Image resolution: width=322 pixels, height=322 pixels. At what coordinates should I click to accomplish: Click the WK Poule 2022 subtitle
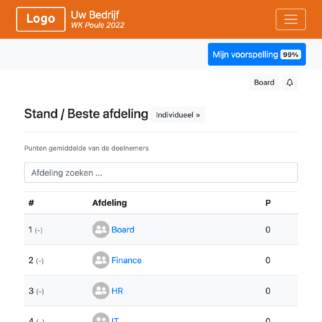(x=97, y=25)
